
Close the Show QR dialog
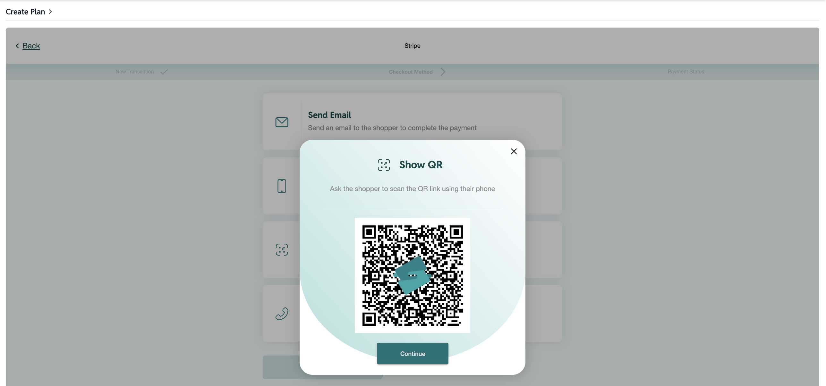514,151
